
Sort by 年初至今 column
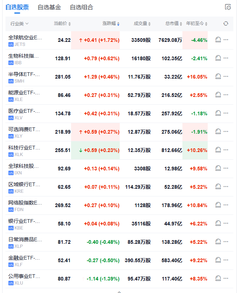click(197, 23)
